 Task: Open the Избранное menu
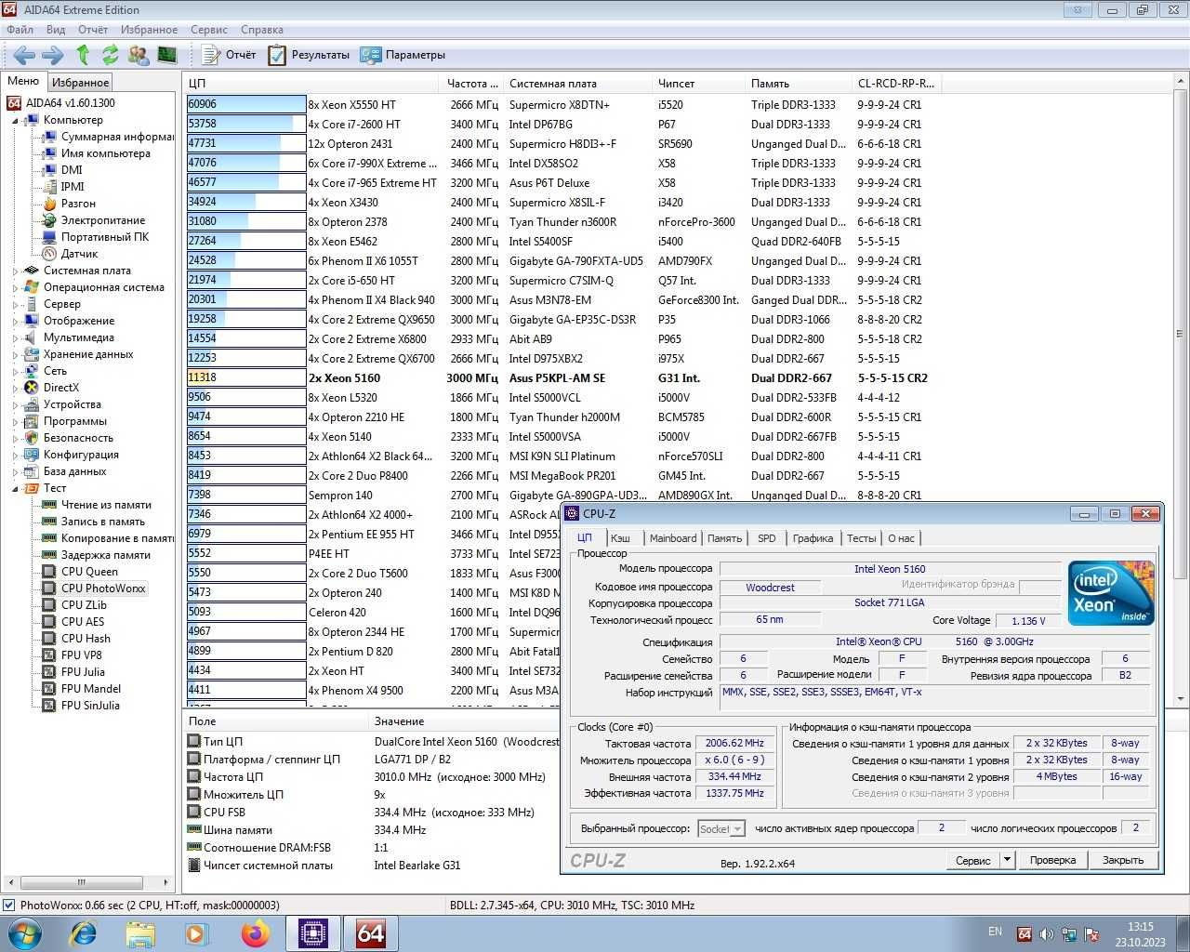coord(149,30)
